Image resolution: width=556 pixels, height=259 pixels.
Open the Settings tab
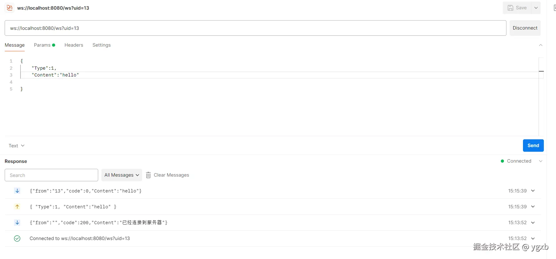pyautogui.click(x=102, y=45)
